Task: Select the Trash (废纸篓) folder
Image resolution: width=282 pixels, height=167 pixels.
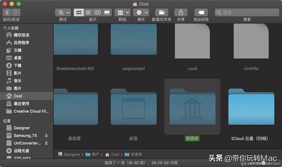Action: click(76, 107)
